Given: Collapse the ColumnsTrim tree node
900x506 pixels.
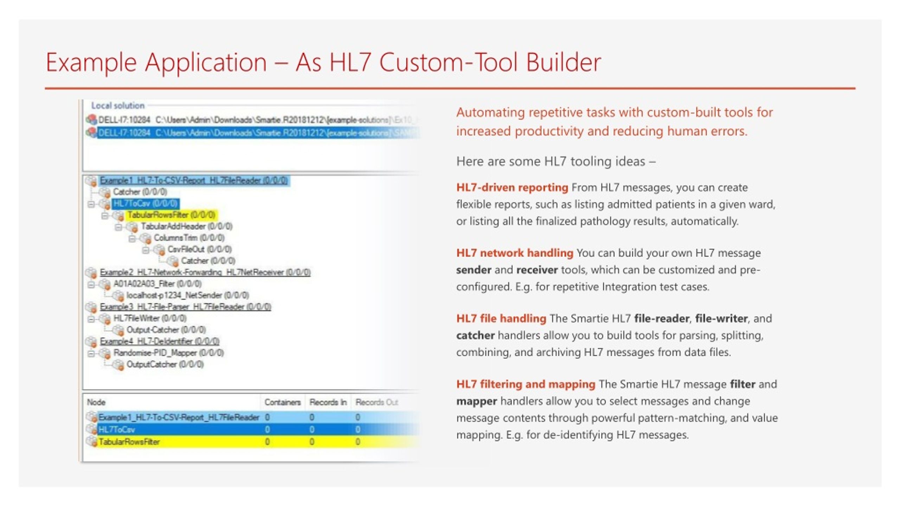Looking at the screenshot, I should point(132,239).
